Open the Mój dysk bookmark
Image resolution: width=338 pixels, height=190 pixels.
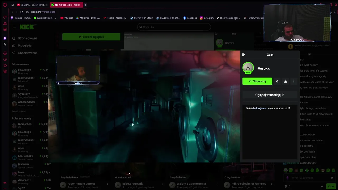click(88, 18)
